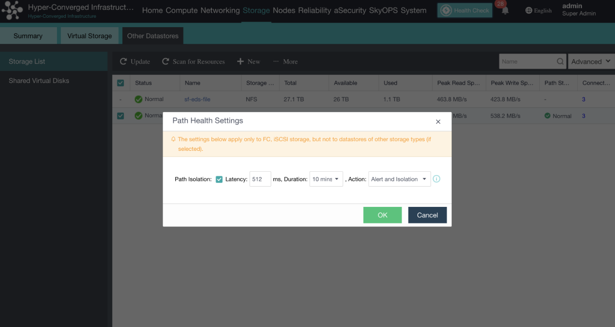
Task: Click the Path Status Normal check icon
Action: pyautogui.click(x=547, y=116)
